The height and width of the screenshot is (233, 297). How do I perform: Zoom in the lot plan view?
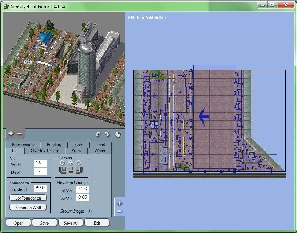[119, 203]
